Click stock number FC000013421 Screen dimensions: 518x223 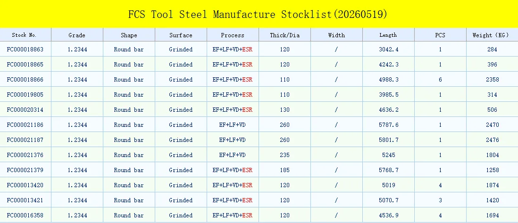(x=25, y=200)
